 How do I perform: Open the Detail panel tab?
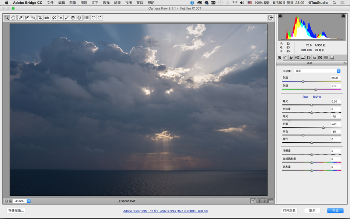pyautogui.click(x=291, y=58)
